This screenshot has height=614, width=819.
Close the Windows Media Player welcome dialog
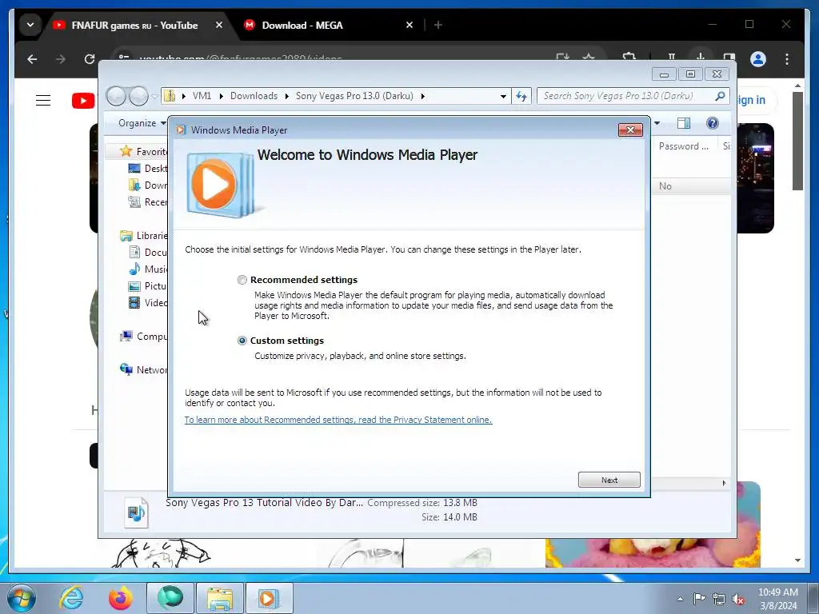tap(630, 130)
